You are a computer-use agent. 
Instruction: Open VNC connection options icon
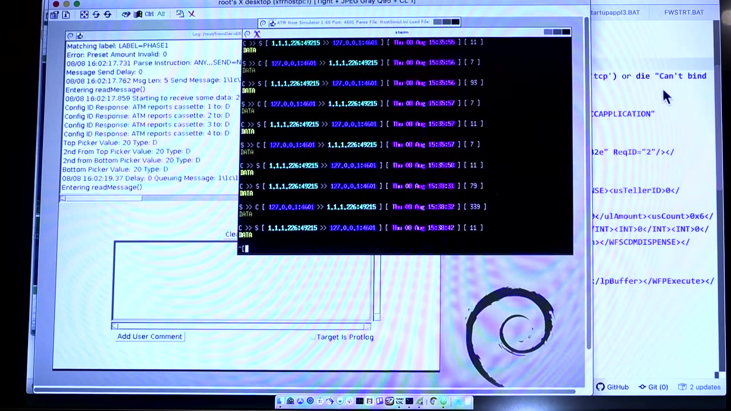coord(54,14)
